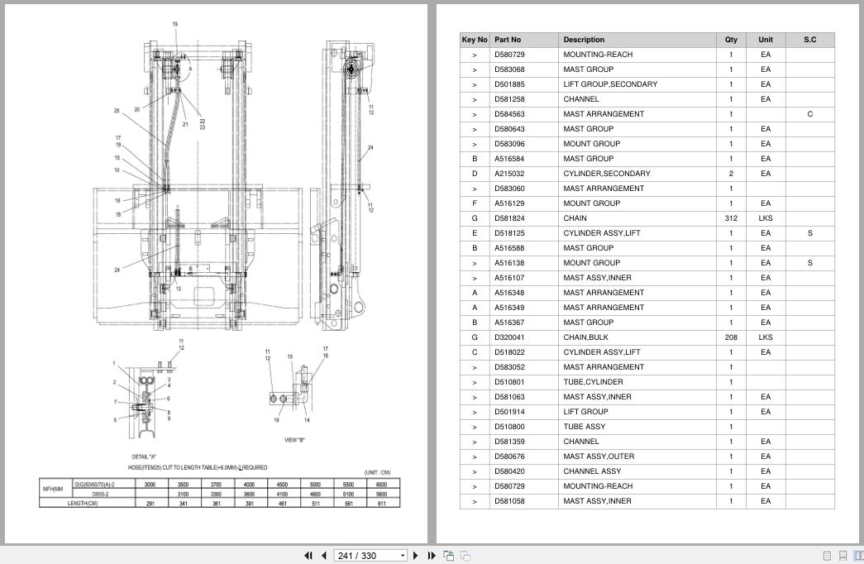Viewport: 864px width, 564px height.
Task: Click the S.C column header
Action: (809, 40)
